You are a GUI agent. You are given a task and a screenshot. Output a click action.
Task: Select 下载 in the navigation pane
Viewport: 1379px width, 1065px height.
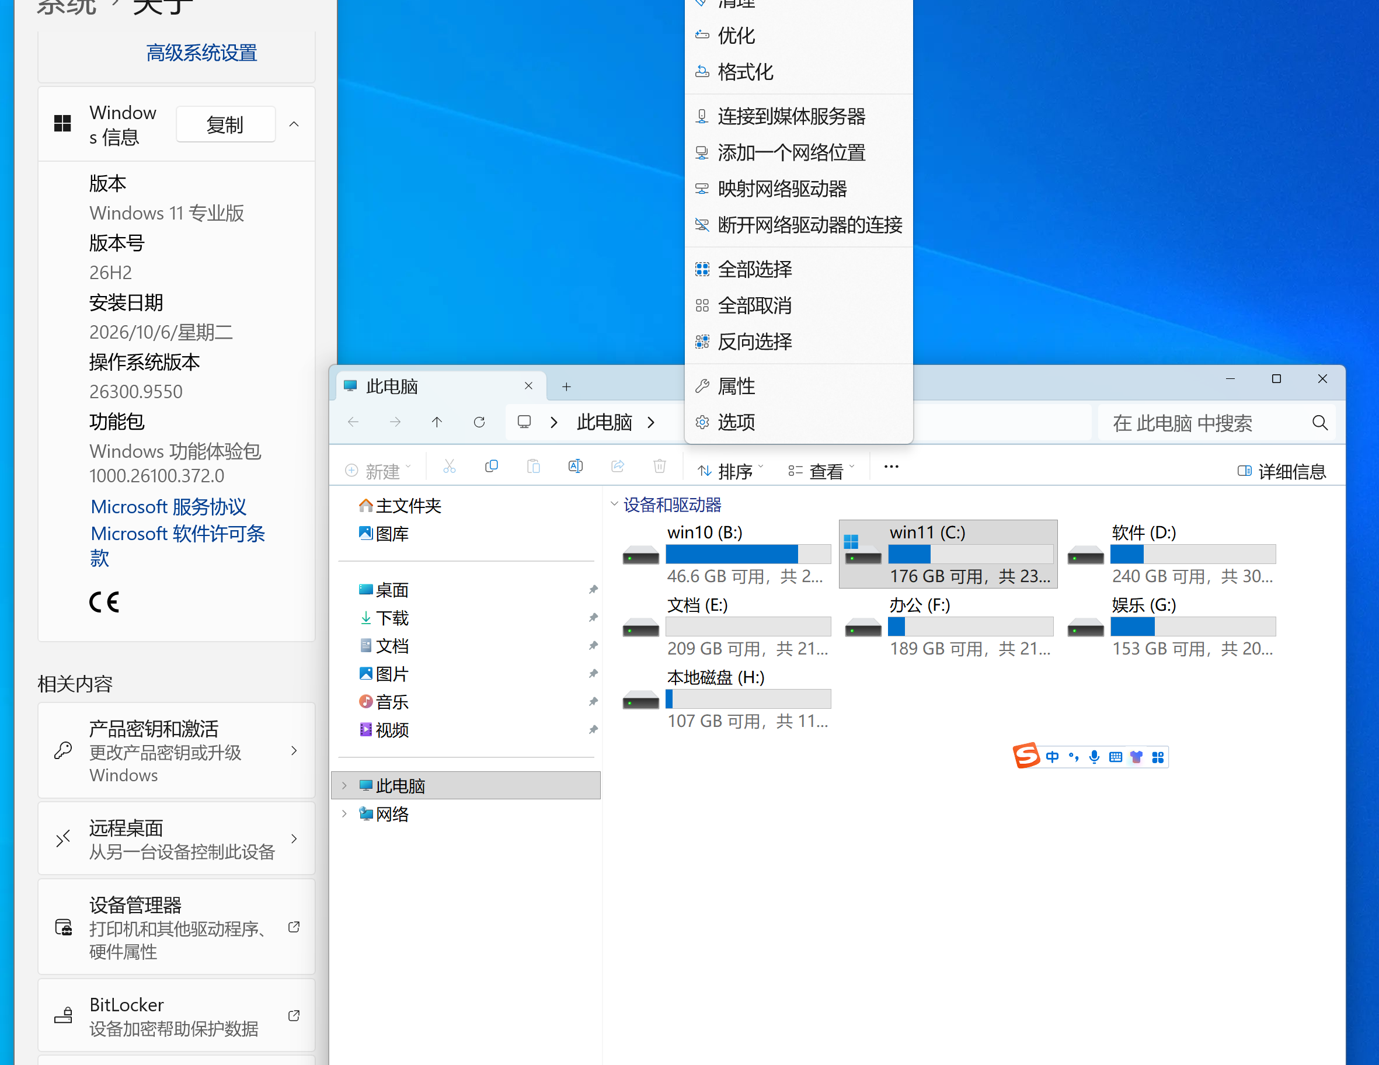click(392, 618)
